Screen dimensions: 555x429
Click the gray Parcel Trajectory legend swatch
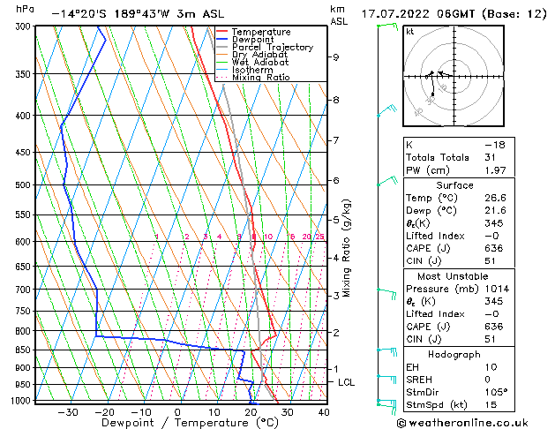[222, 47]
